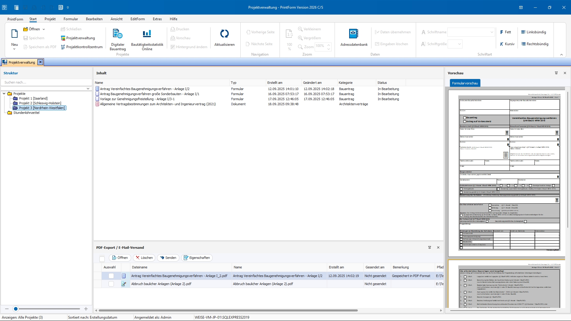Click the Aktualisieren refresh icon
Image resolution: width=571 pixels, height=321 pixels.
[x=224, y=34]
